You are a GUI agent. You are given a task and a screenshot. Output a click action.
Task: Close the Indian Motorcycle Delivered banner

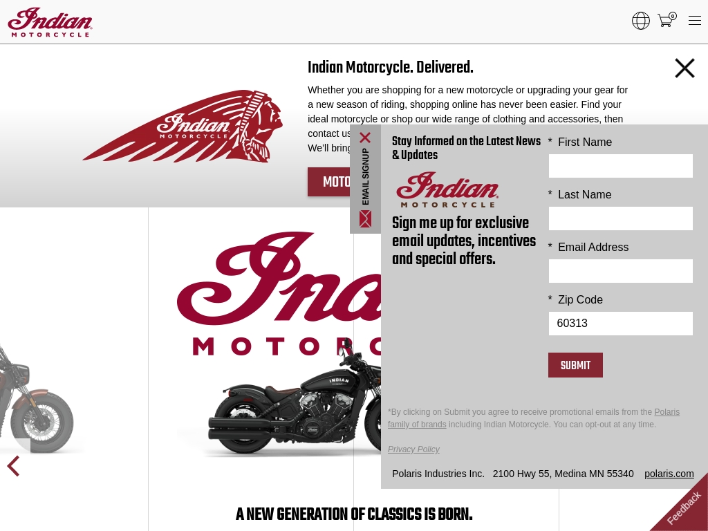[684, 68]
